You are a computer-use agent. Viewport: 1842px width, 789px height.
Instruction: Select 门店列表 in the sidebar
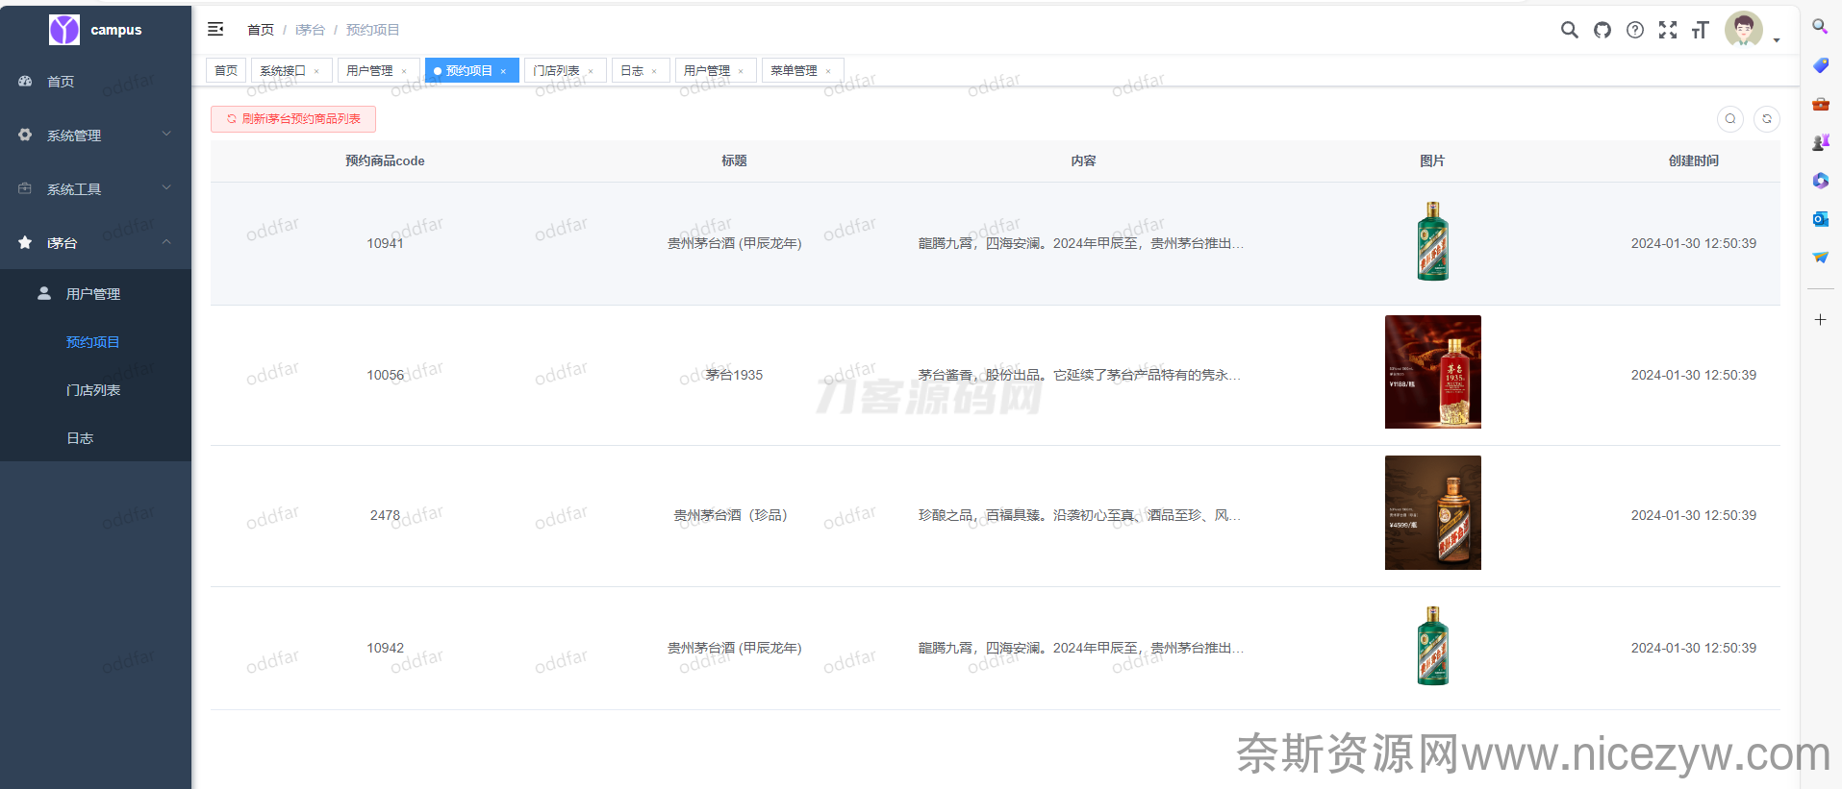(95, 390)
